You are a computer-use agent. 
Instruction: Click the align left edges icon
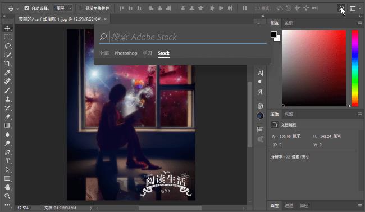151,8
